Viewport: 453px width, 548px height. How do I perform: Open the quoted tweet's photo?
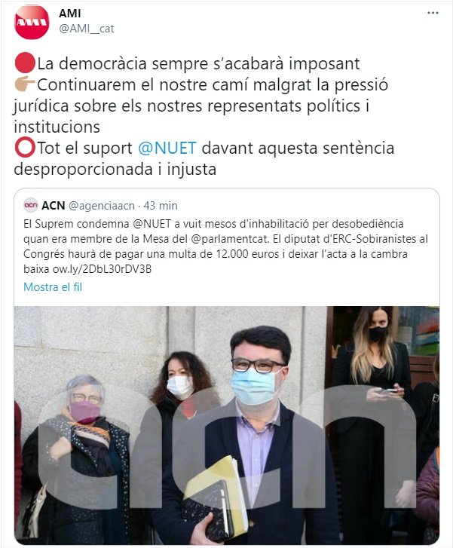click(x=227, y=424)
